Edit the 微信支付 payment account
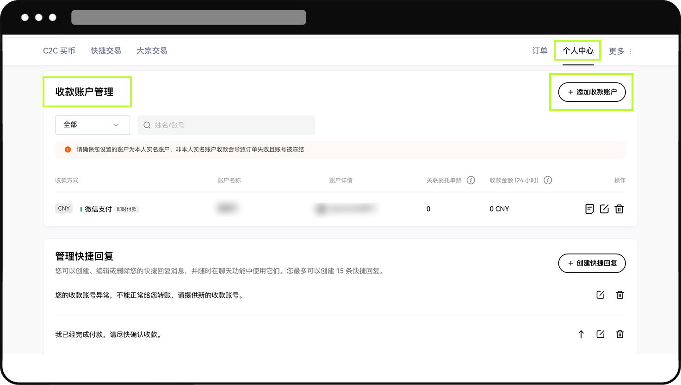 click(604, 209)
